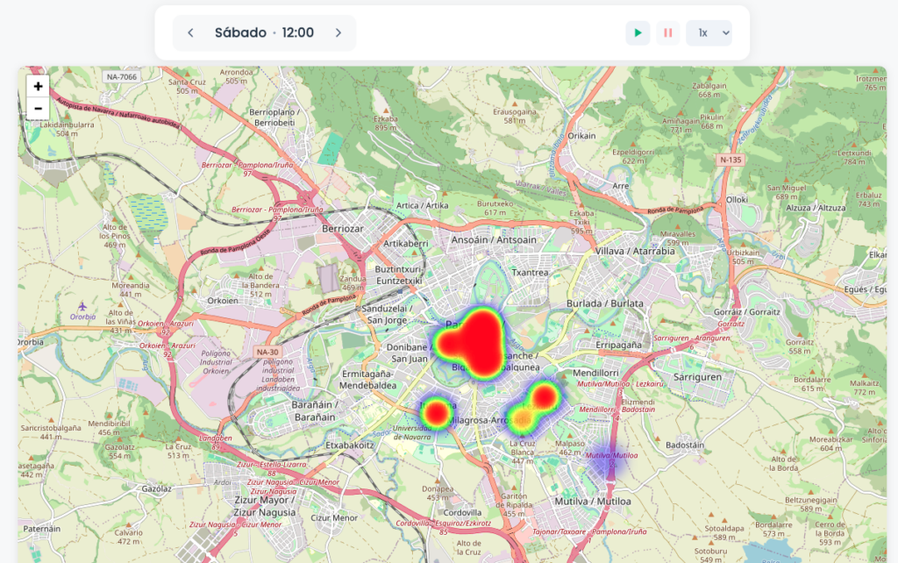Click the N-135 road shield
The image size is (898, 563).
(730, 160)
